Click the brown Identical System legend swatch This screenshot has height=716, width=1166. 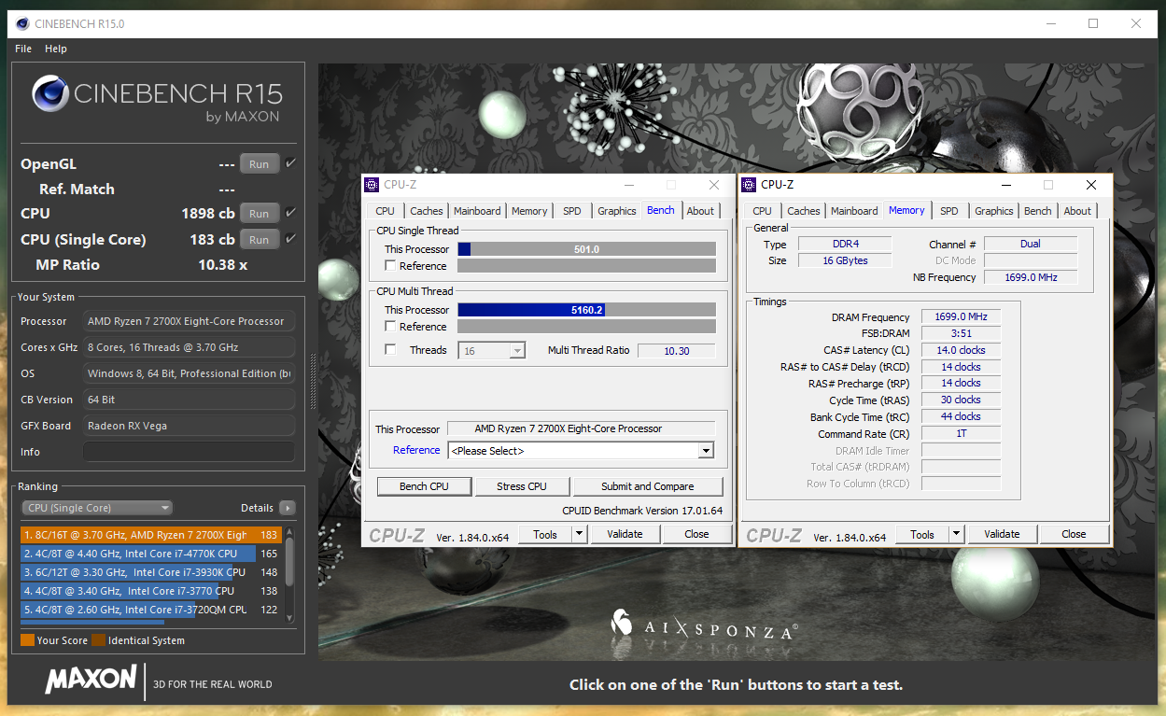[x=98, y=640]
